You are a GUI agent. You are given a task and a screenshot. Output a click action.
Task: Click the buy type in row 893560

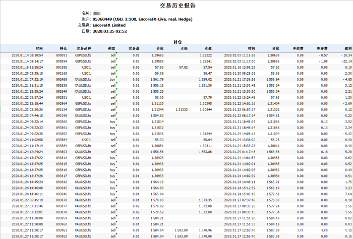click(x=112, y=122)
